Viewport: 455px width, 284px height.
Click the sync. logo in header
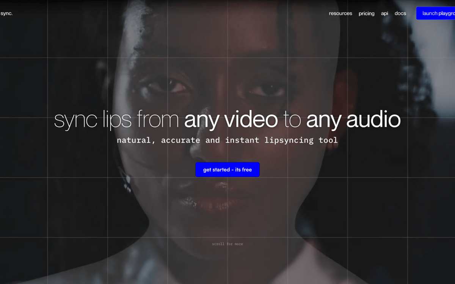[6, 13]
